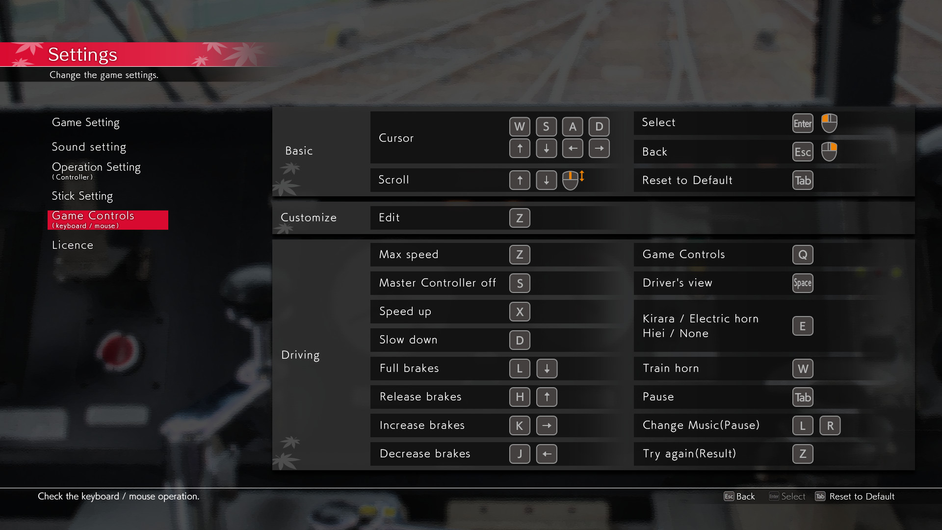942x530 pixels.
Task: Click the Licence menu item
Action: 72,245
